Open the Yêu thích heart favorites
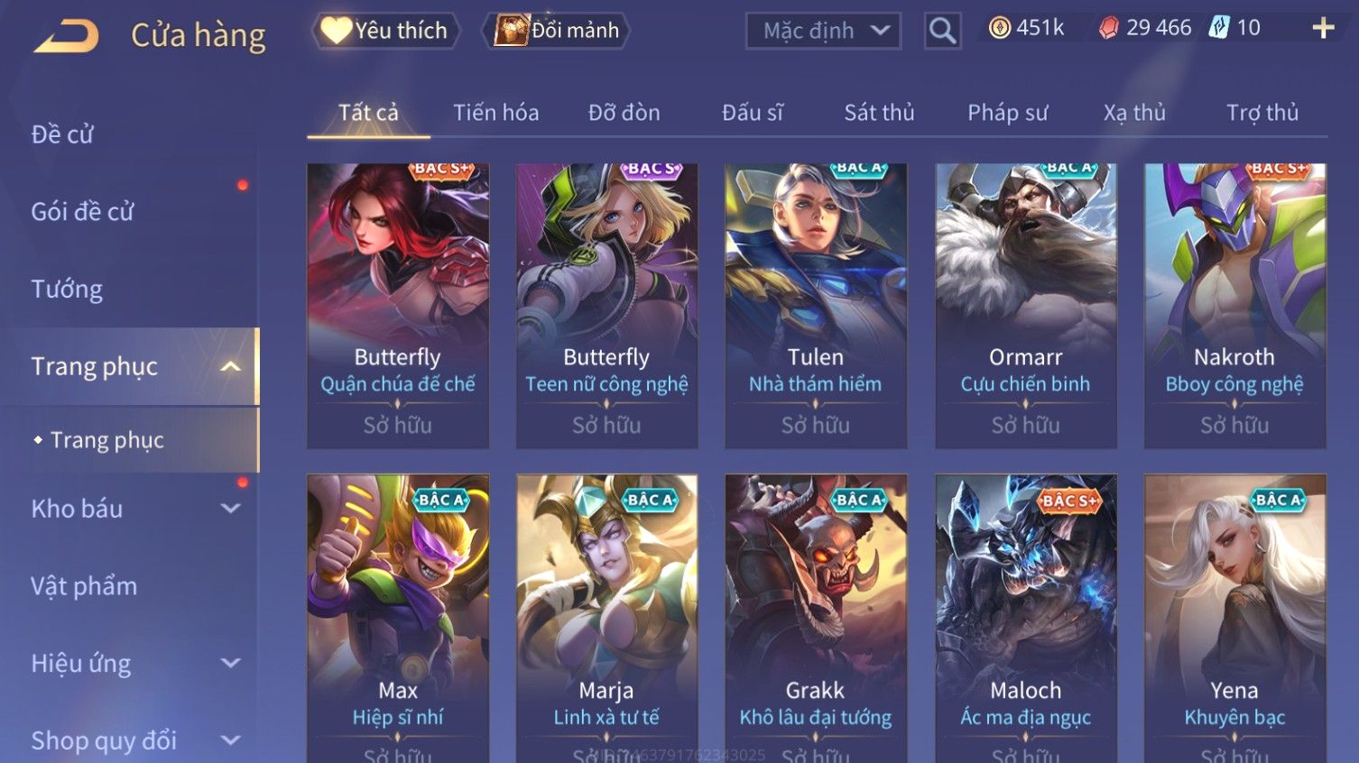The width and height of the screenshot is (1359, 763). click(x=385, y=31)
